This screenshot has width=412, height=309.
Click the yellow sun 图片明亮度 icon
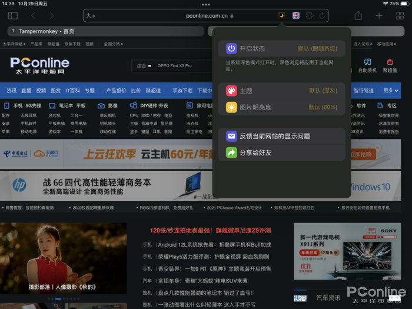(231, 107)
